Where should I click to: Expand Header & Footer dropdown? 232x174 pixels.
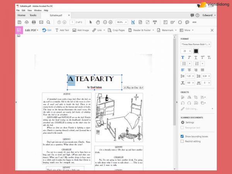click(x=153, y=30)
